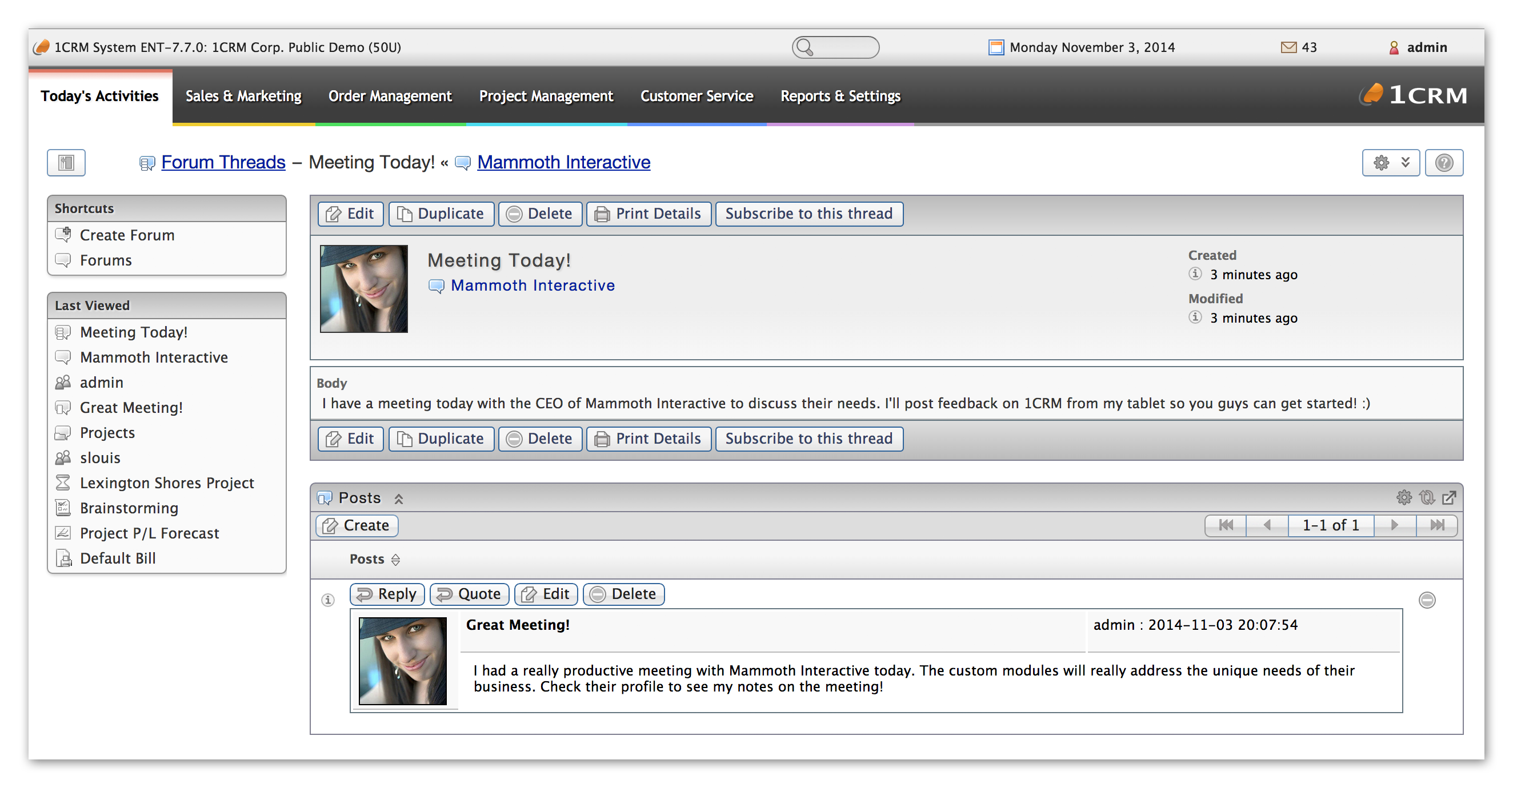The height and width of the screenshot is (788, 1513).
Task: Open Great Meeting! in Last Viewed
Action: tap(131, 408)
